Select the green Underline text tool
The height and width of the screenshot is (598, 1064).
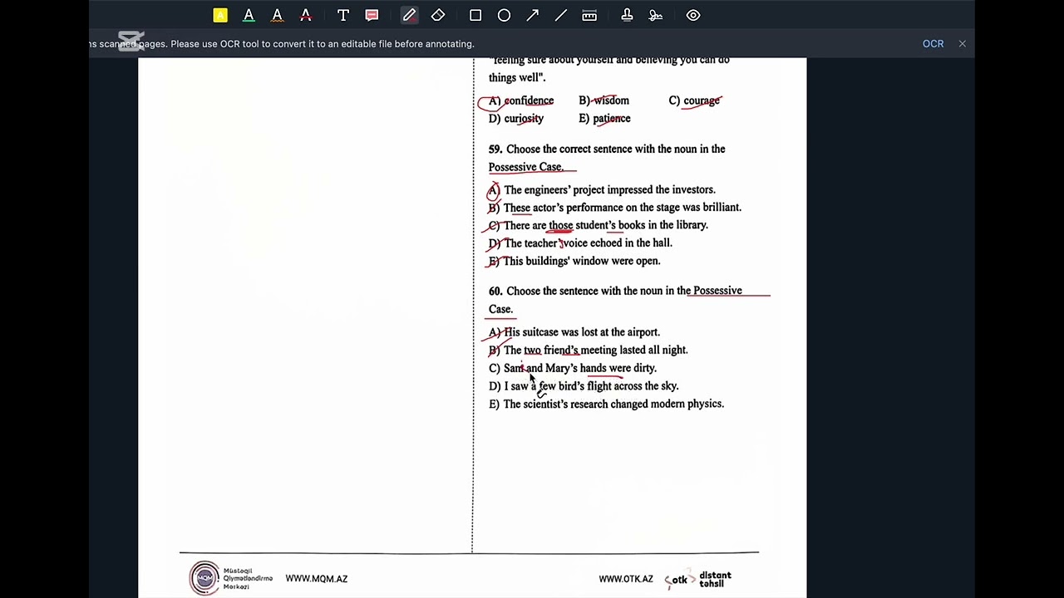pos(249,15)
